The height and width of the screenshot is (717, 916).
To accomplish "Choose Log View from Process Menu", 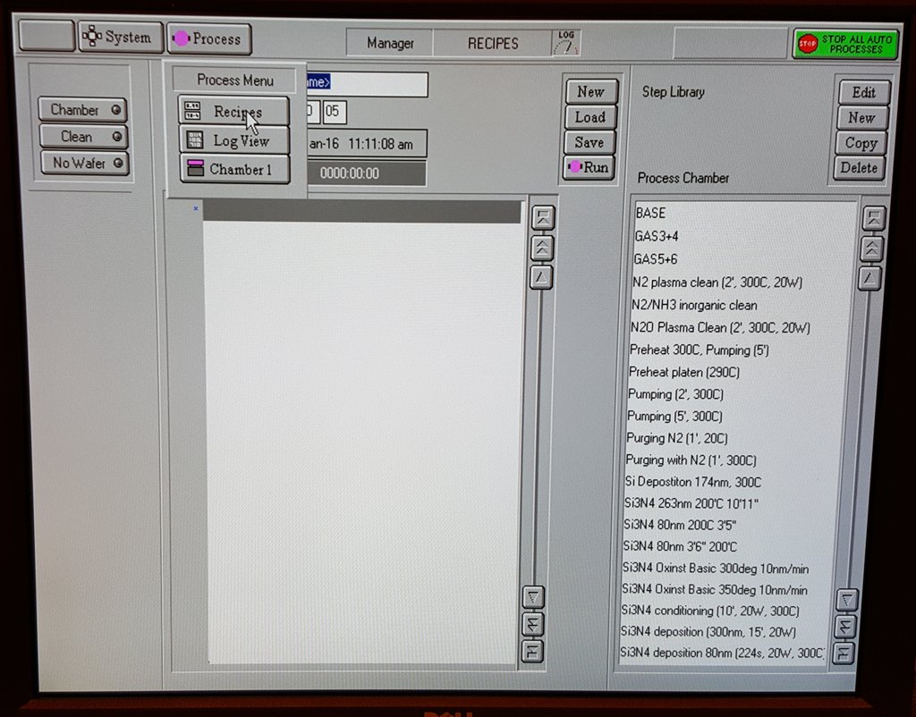I will click(x=236, y=140).
